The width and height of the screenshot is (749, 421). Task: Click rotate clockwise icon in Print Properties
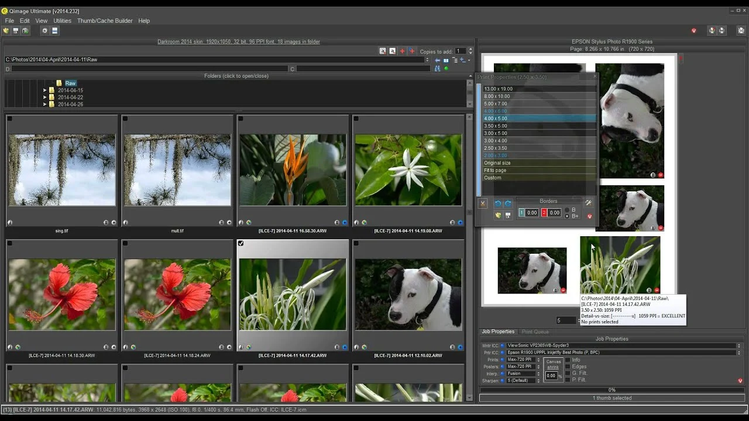point(508,203)
